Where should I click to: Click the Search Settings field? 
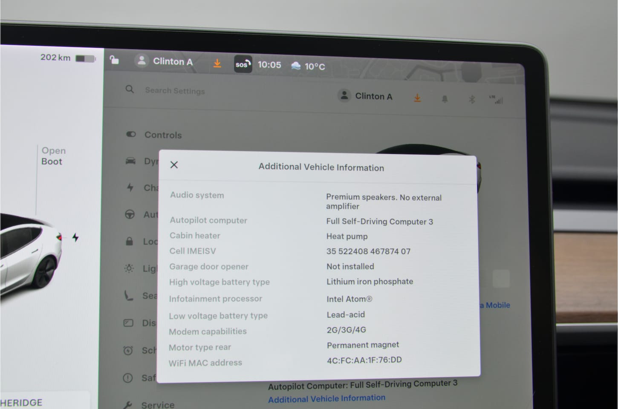click(175, 91)
